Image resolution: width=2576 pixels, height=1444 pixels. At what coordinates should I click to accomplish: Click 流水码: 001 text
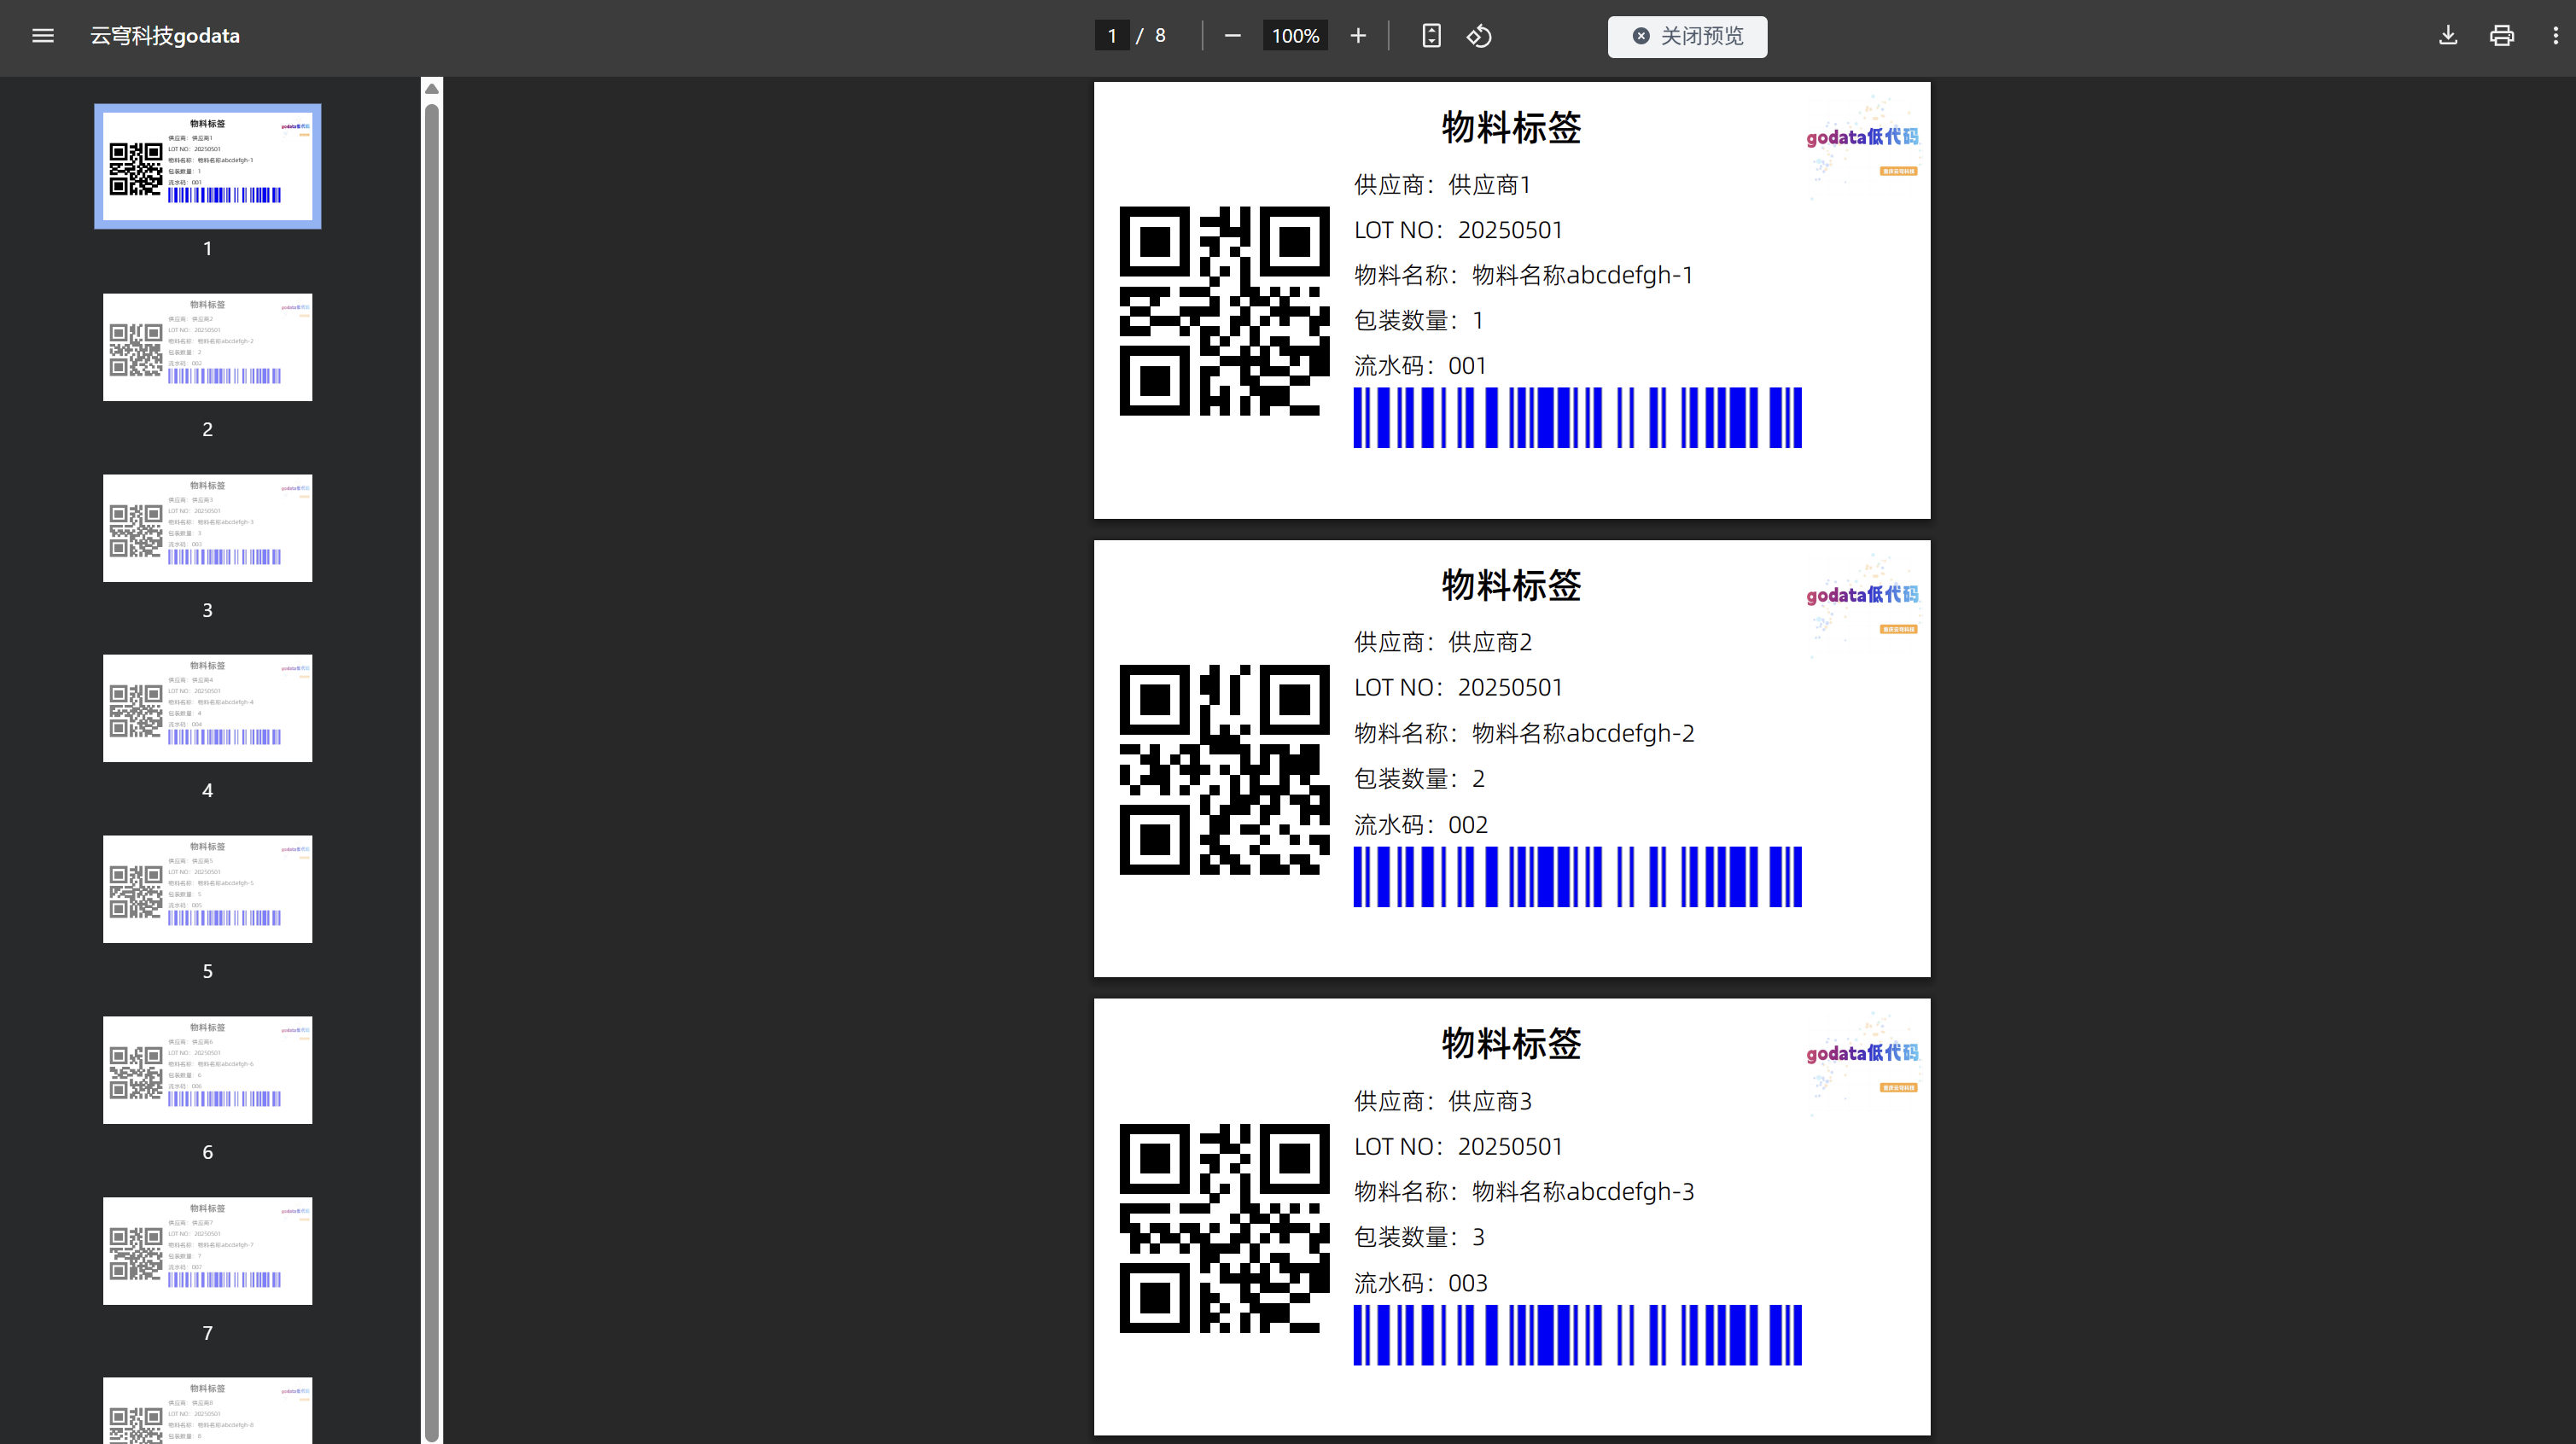click(1420, 366)
